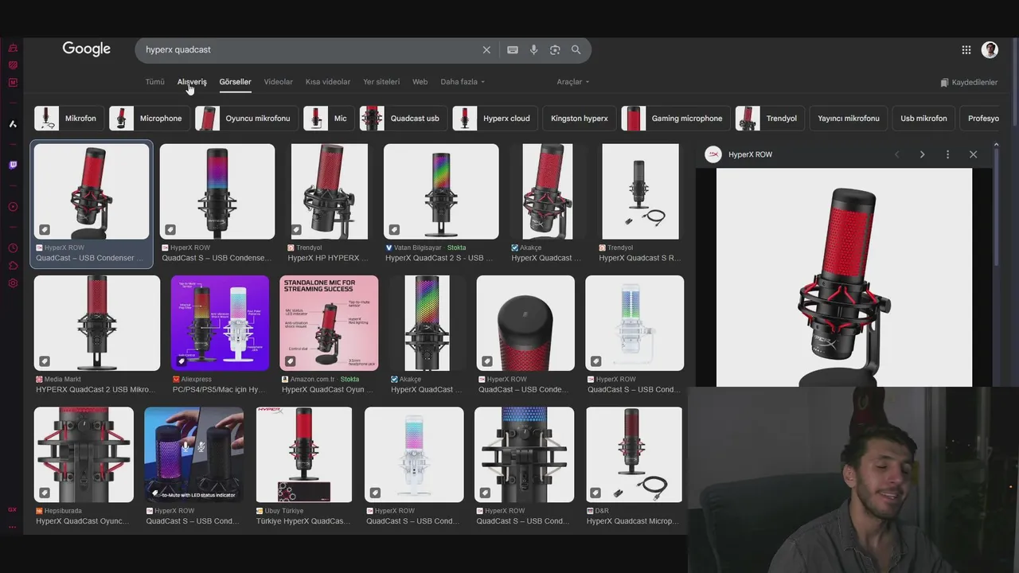Viewport: 1019px width, 573px height.
Task: Open the Trendyol HyperX HP HYPERX thumbnail
Action: pyautogui.click(x=330, y=192)
